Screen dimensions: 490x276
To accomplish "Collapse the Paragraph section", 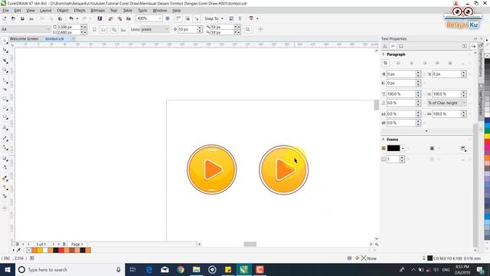I will (x=383, y=54).
